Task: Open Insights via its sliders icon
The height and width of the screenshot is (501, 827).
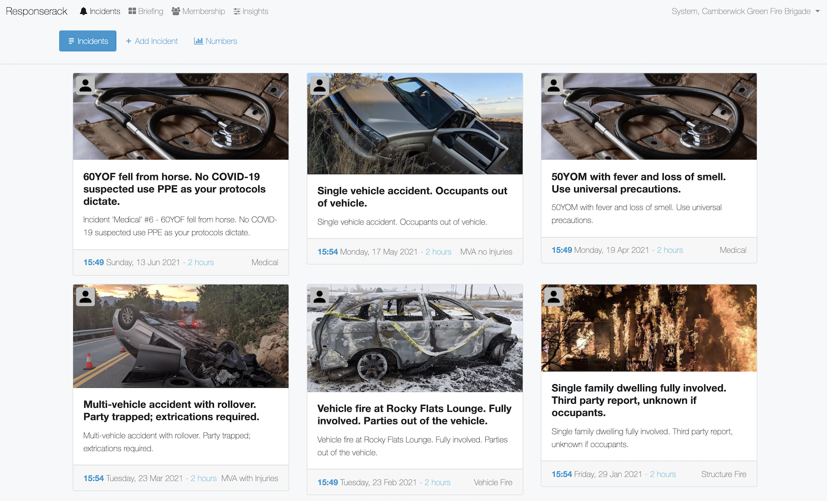Action: (x=237, y=11)
